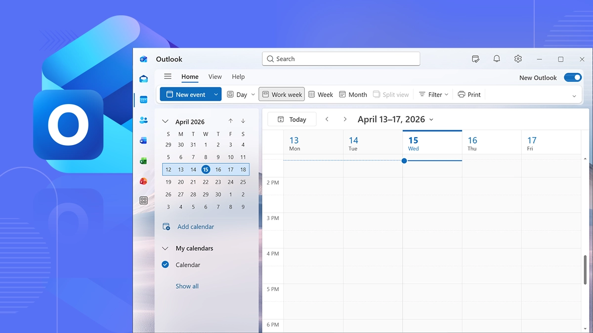Open the notifications bell
This screenshot has height=333, width=593.
496,59
